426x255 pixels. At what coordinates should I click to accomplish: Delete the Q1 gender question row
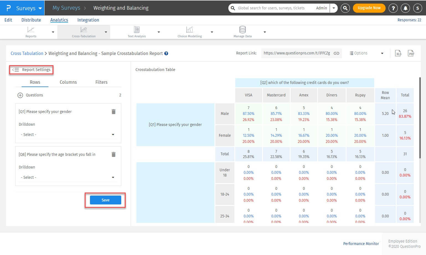coord(113,112)
